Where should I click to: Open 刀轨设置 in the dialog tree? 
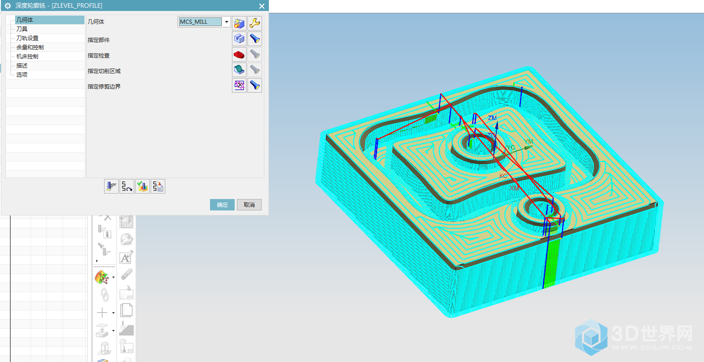tap(27, 38)
